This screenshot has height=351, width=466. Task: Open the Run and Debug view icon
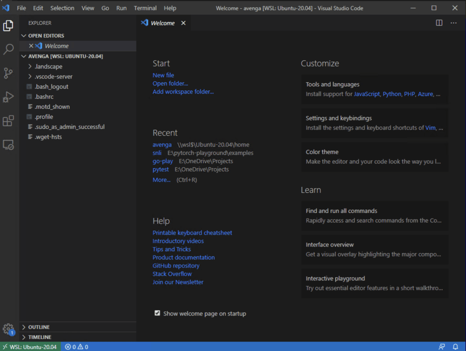[8, 97]
